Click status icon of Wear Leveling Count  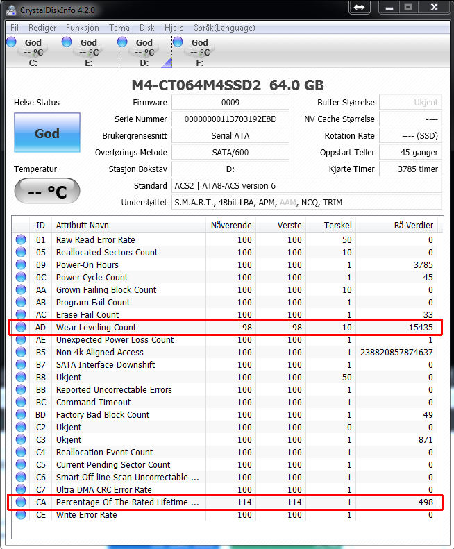(x=21, y=327)
